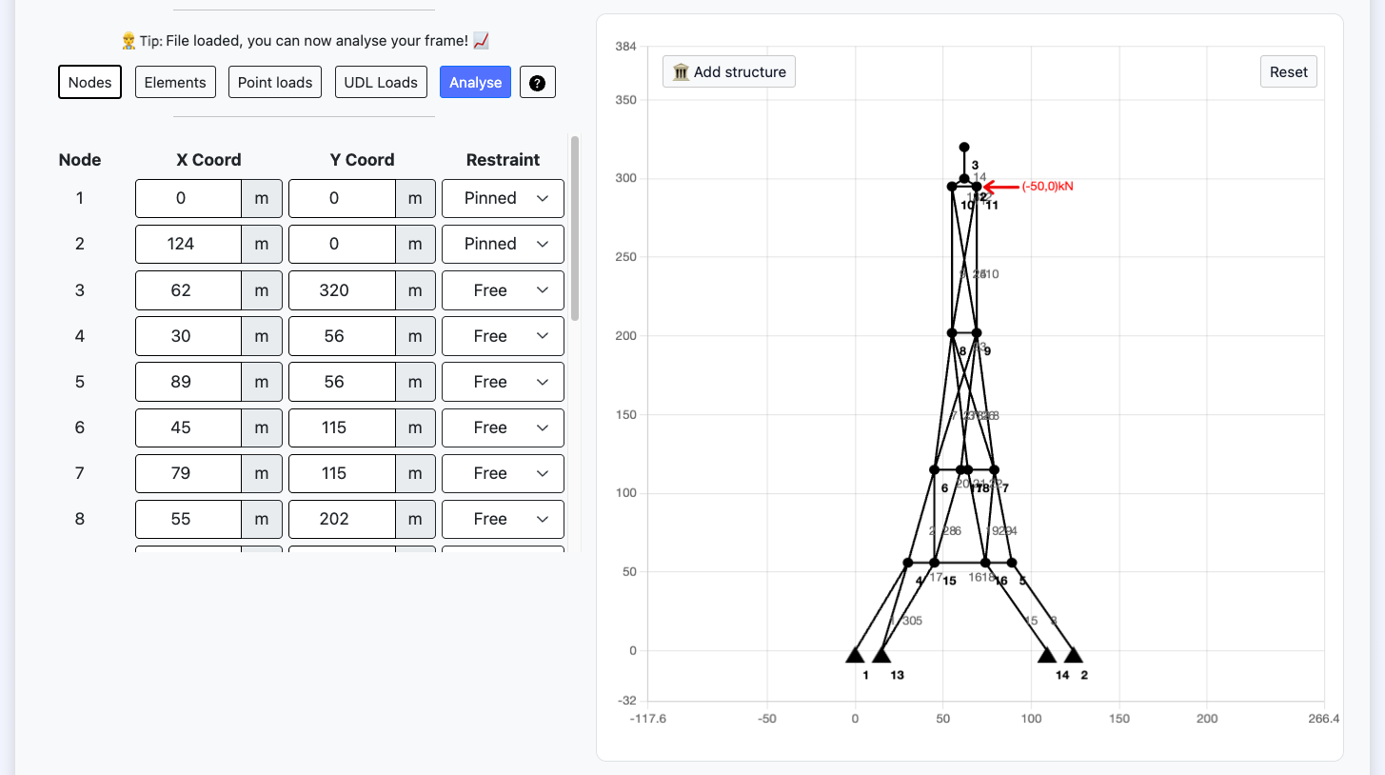This screenshot has height=775, width=1385.
Task: Open the UDL Loads section
Action: pos(381,83)
